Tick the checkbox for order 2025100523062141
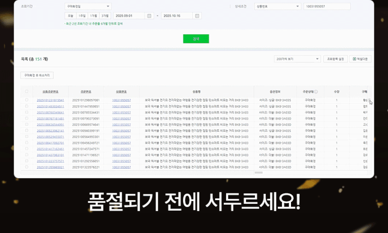388x233 pixels. (27, 130)
